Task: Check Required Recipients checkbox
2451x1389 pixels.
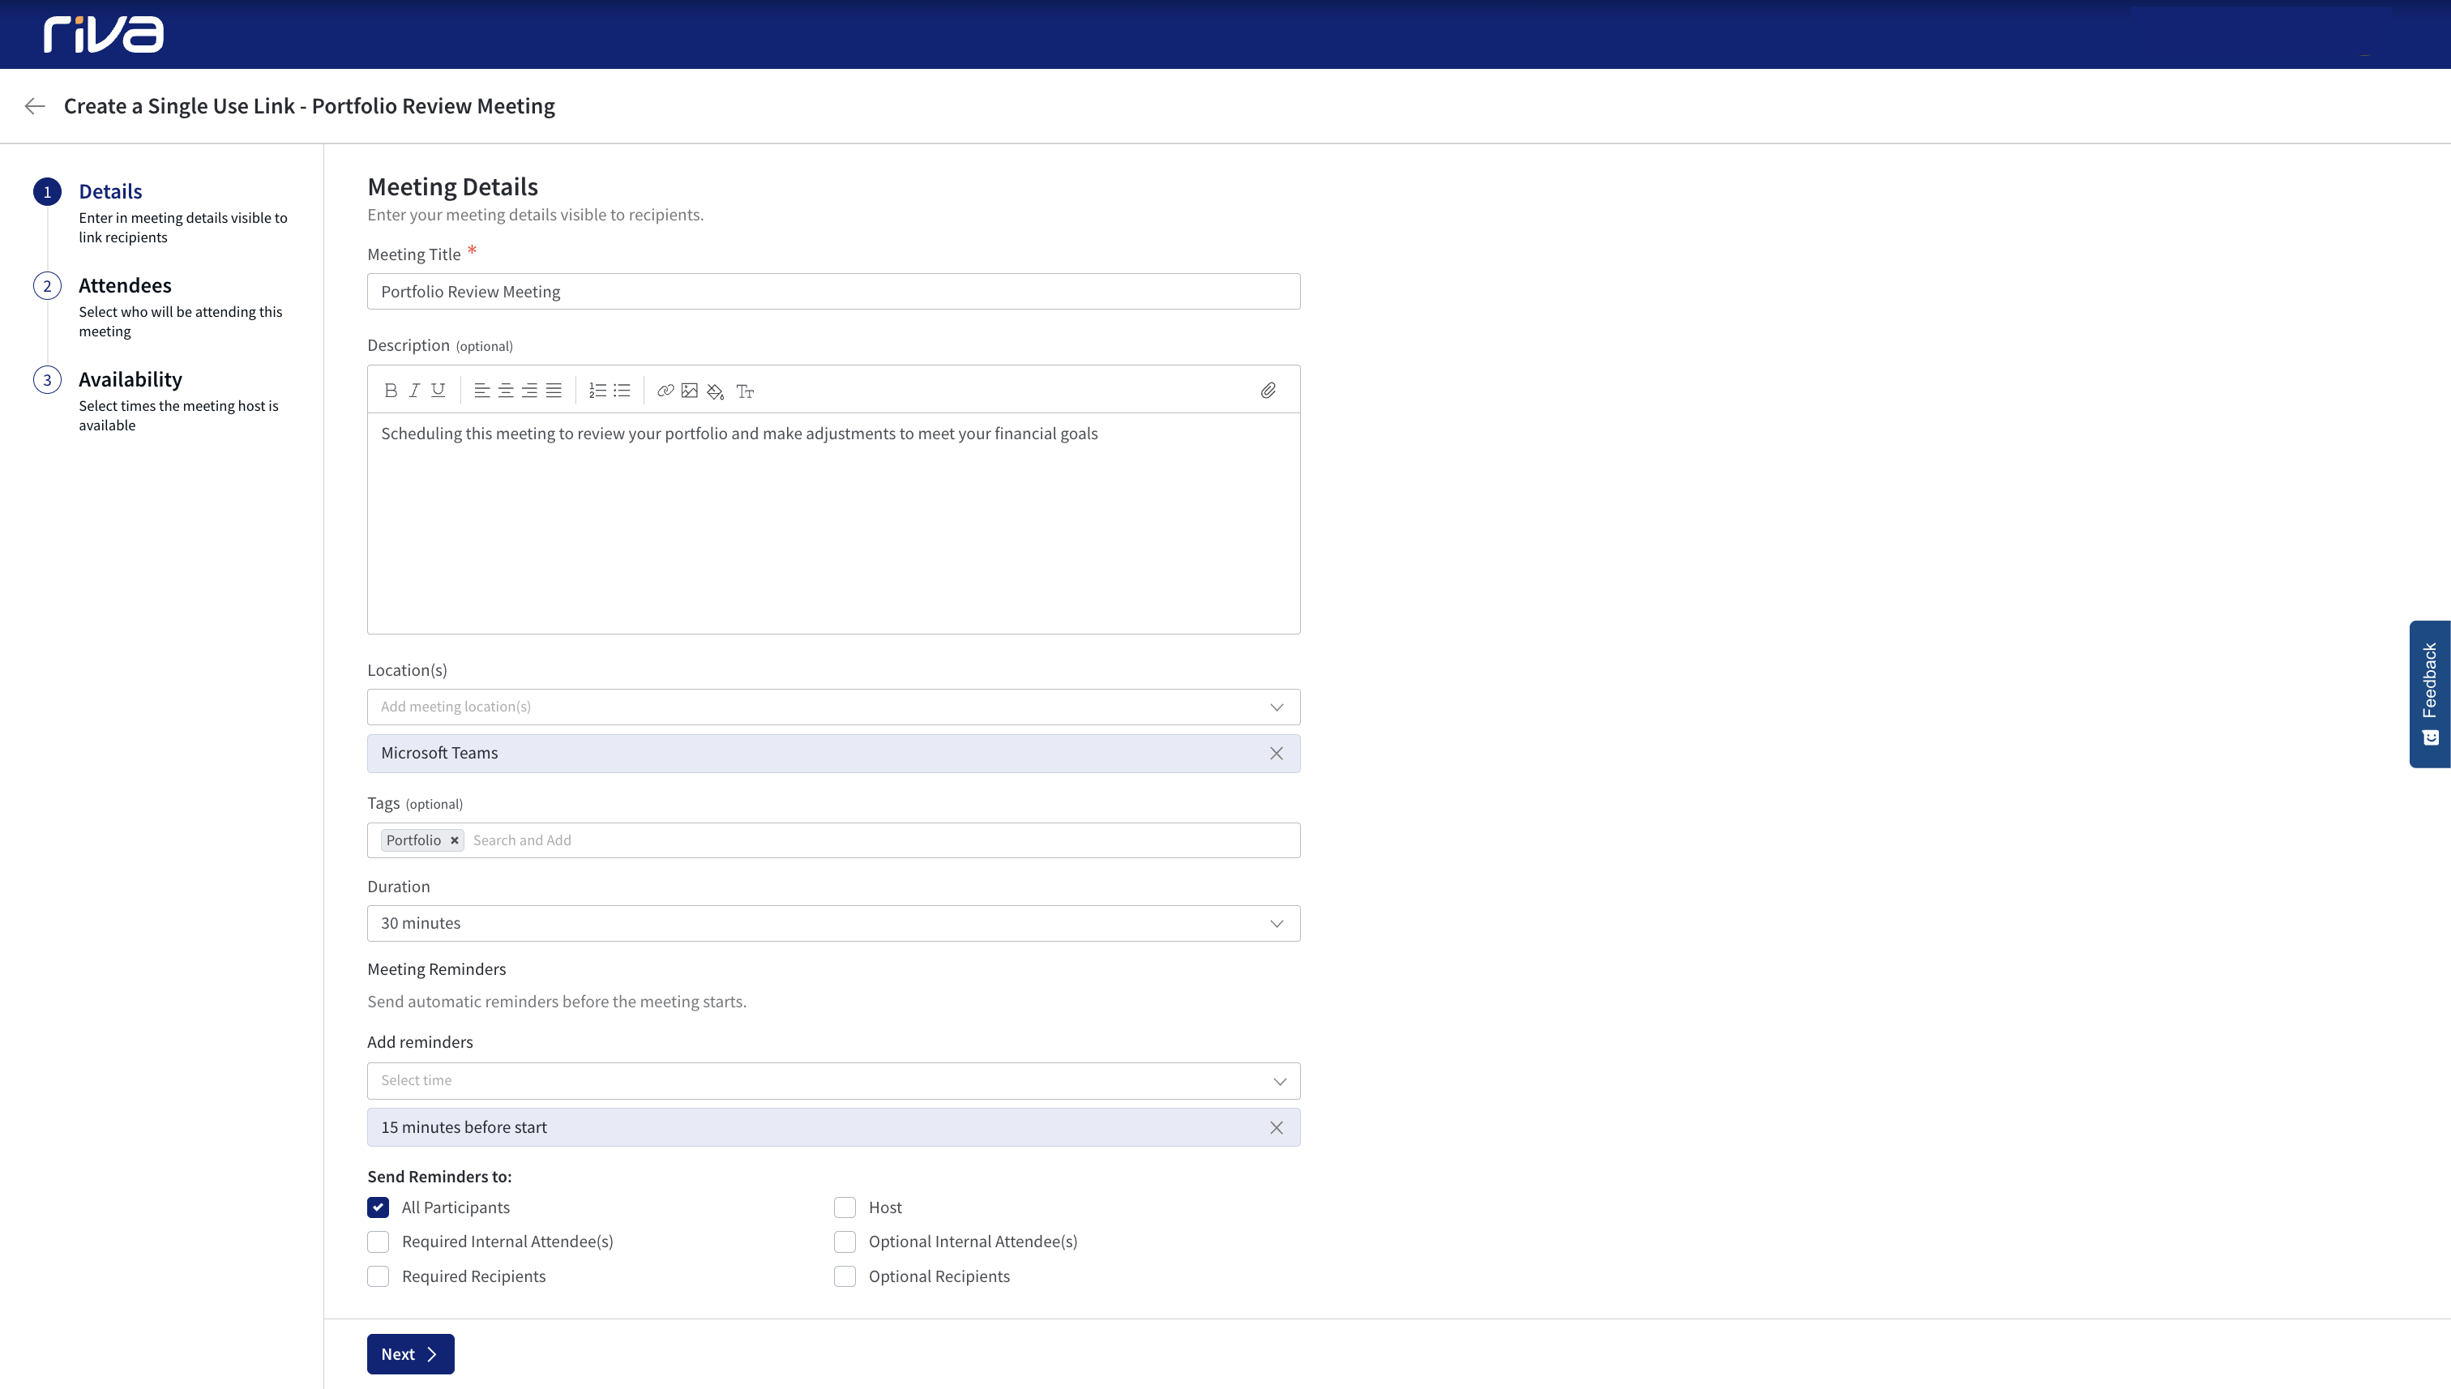Action: coord(378,1276)
